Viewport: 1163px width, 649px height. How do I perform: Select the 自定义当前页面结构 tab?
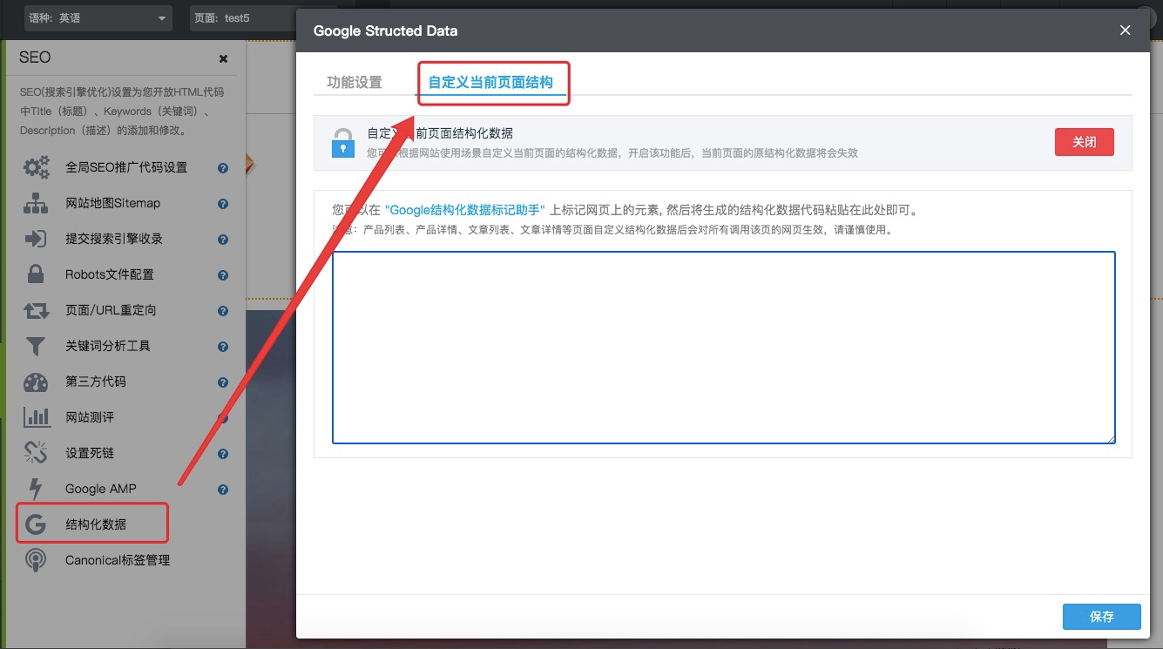pos(493,81)
